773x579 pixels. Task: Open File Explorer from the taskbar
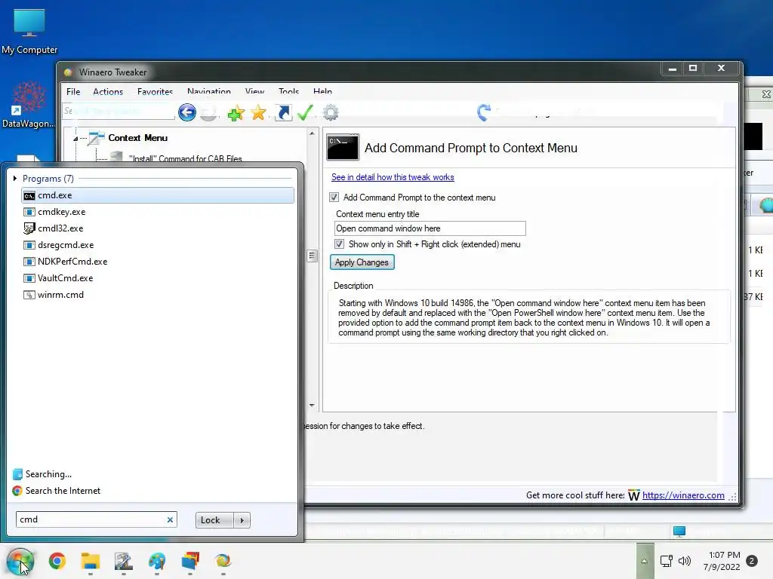91,561
